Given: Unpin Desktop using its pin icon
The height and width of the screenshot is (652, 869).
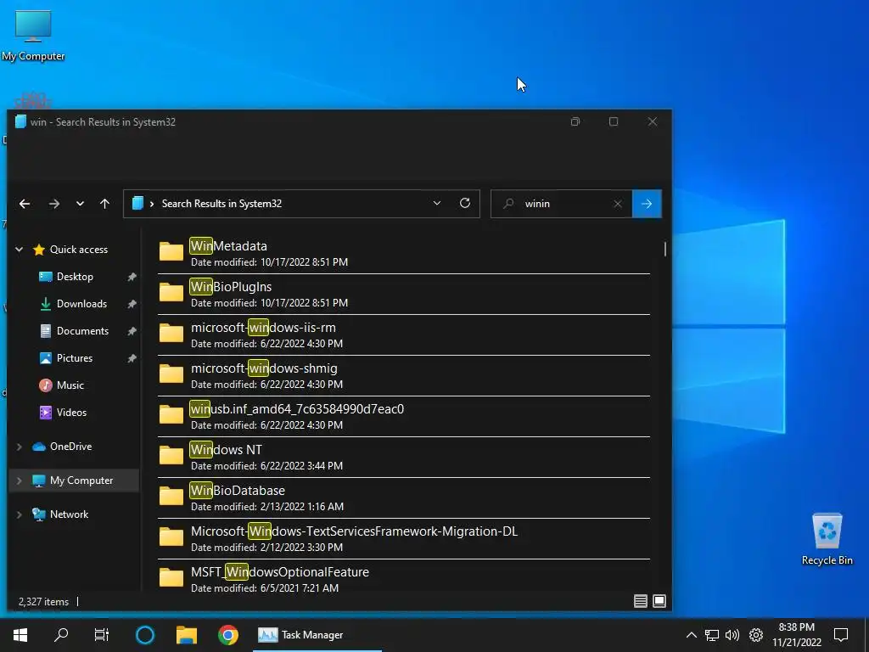Looking at the screenshot, I should [x=132, y=277].
